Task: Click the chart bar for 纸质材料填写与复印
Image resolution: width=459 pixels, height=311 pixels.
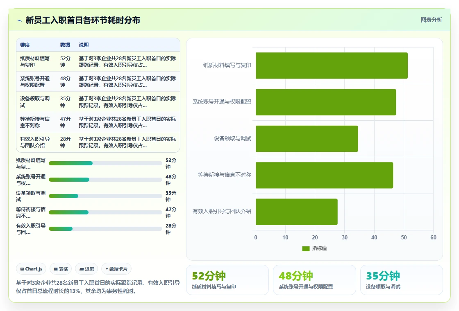Action: (x=332, y=65)
